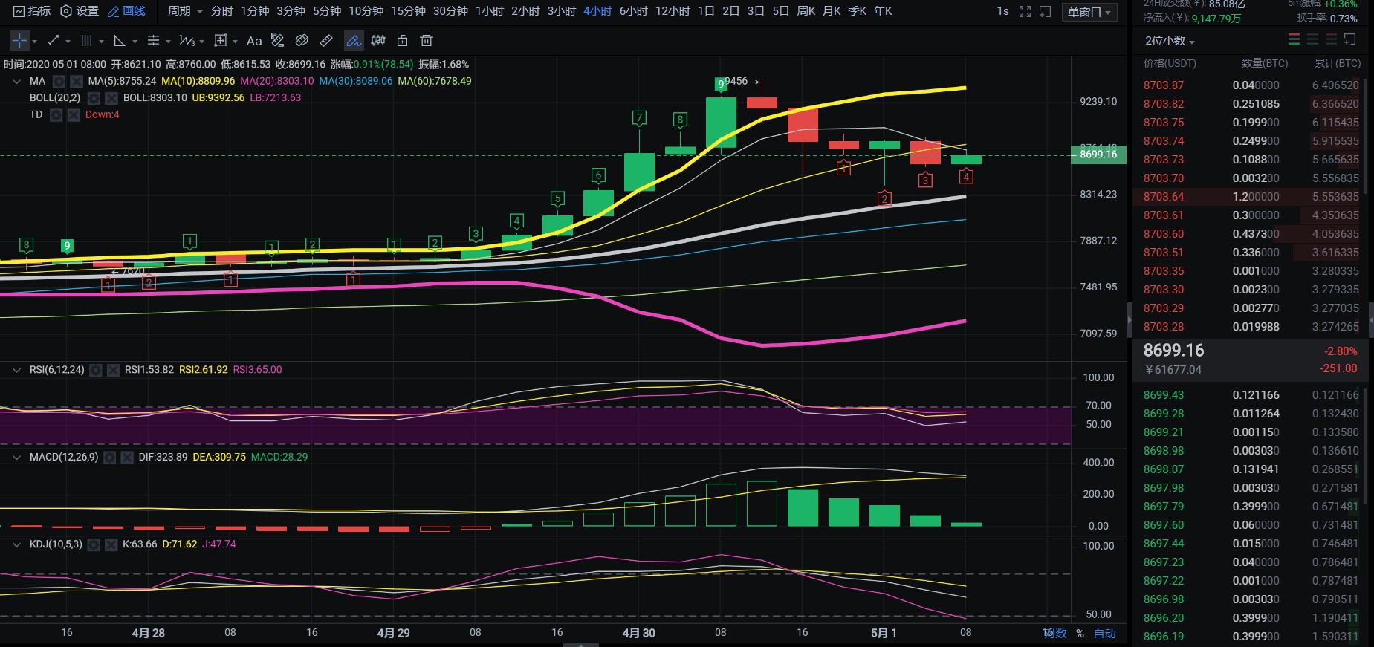Open the 单窗口 window layout dropdown
The image size is (1374, 647).
pyautogui.click(x=1089, y=12)
